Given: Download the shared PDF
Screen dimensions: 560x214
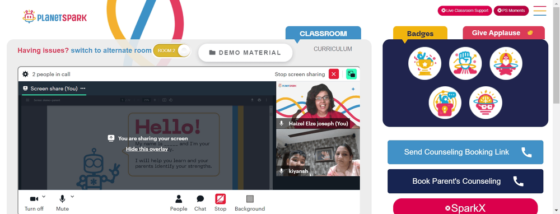Looking at the screenshot, I should [x=252, y=100].
